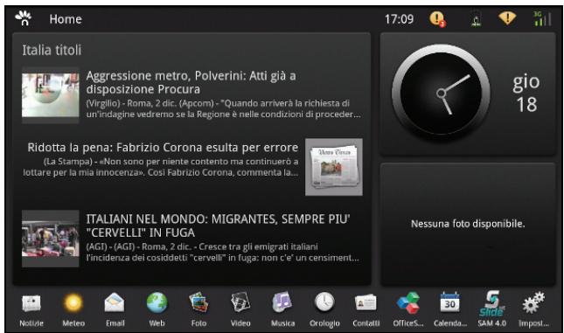Launch the SAM 4.0 Slide app
564x333 pixels.
[x=491, y=304]
